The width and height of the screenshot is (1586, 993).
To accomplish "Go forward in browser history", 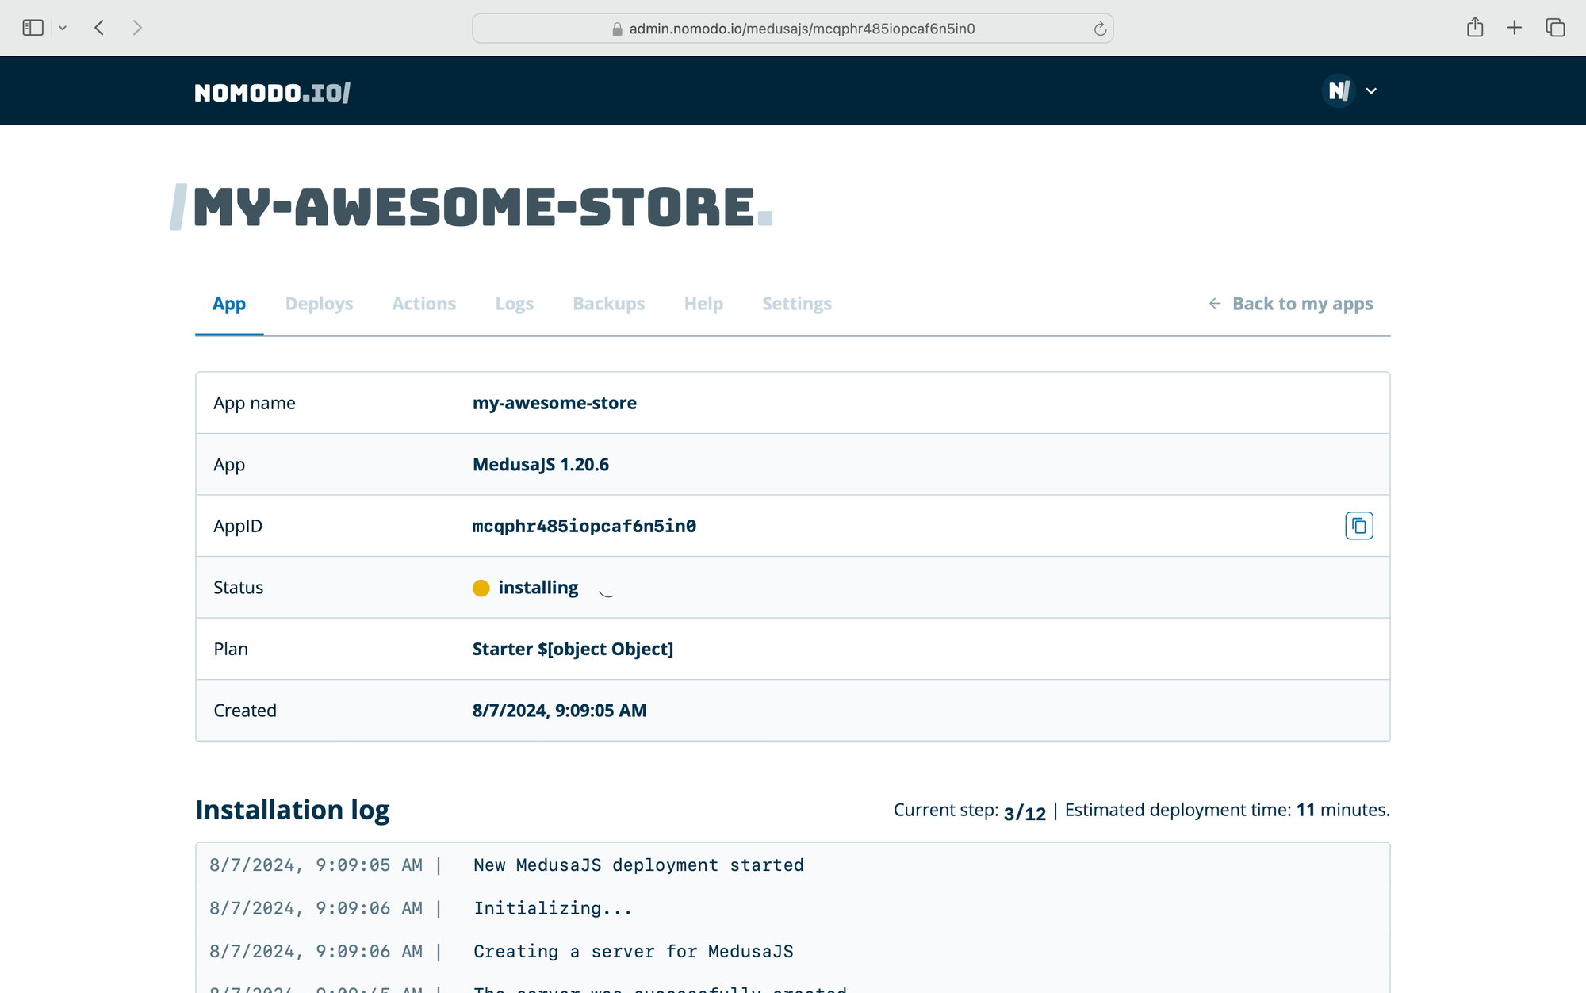I will 137,28.
